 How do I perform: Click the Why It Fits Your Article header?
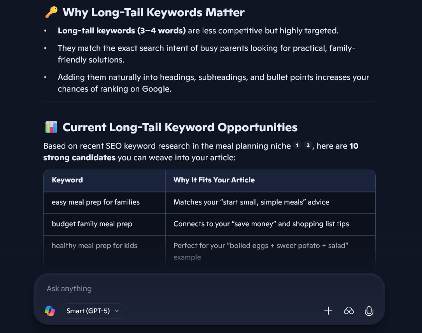point(213,180)
